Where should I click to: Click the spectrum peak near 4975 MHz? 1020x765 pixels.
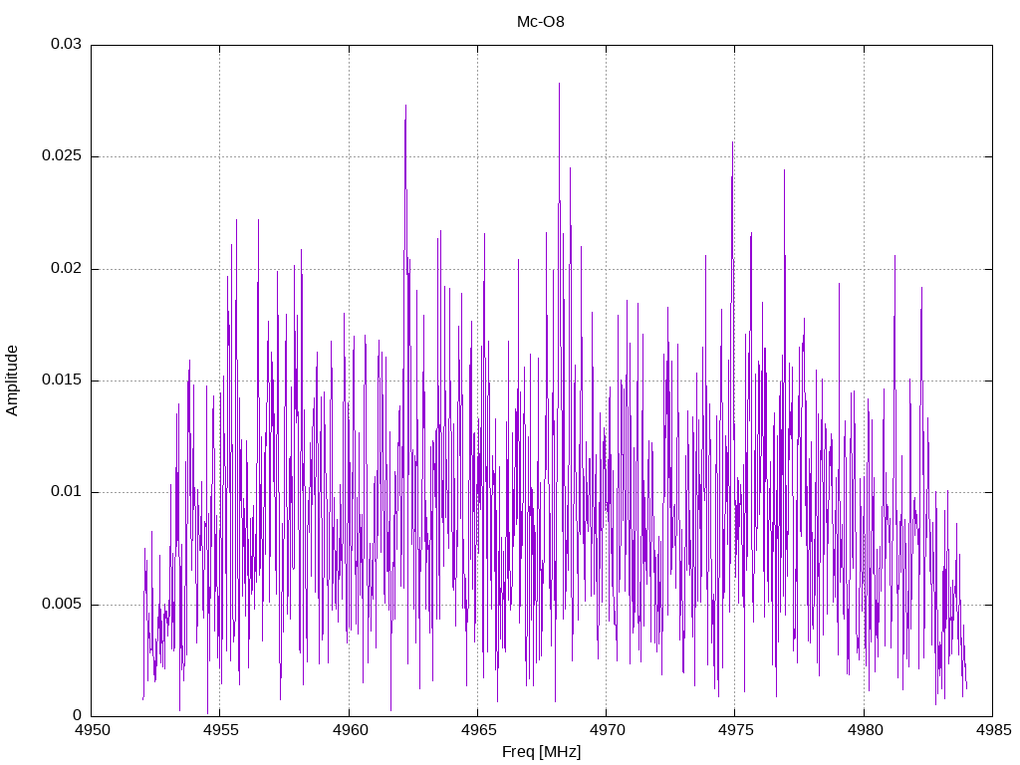tap(733, 141)
